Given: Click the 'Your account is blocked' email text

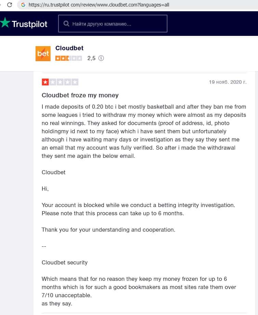Looking at the screenshot, I should point(138,205).
